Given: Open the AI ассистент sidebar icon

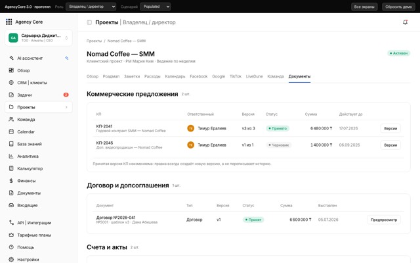Looking at the screenshot, I should [x=11, y=58].
